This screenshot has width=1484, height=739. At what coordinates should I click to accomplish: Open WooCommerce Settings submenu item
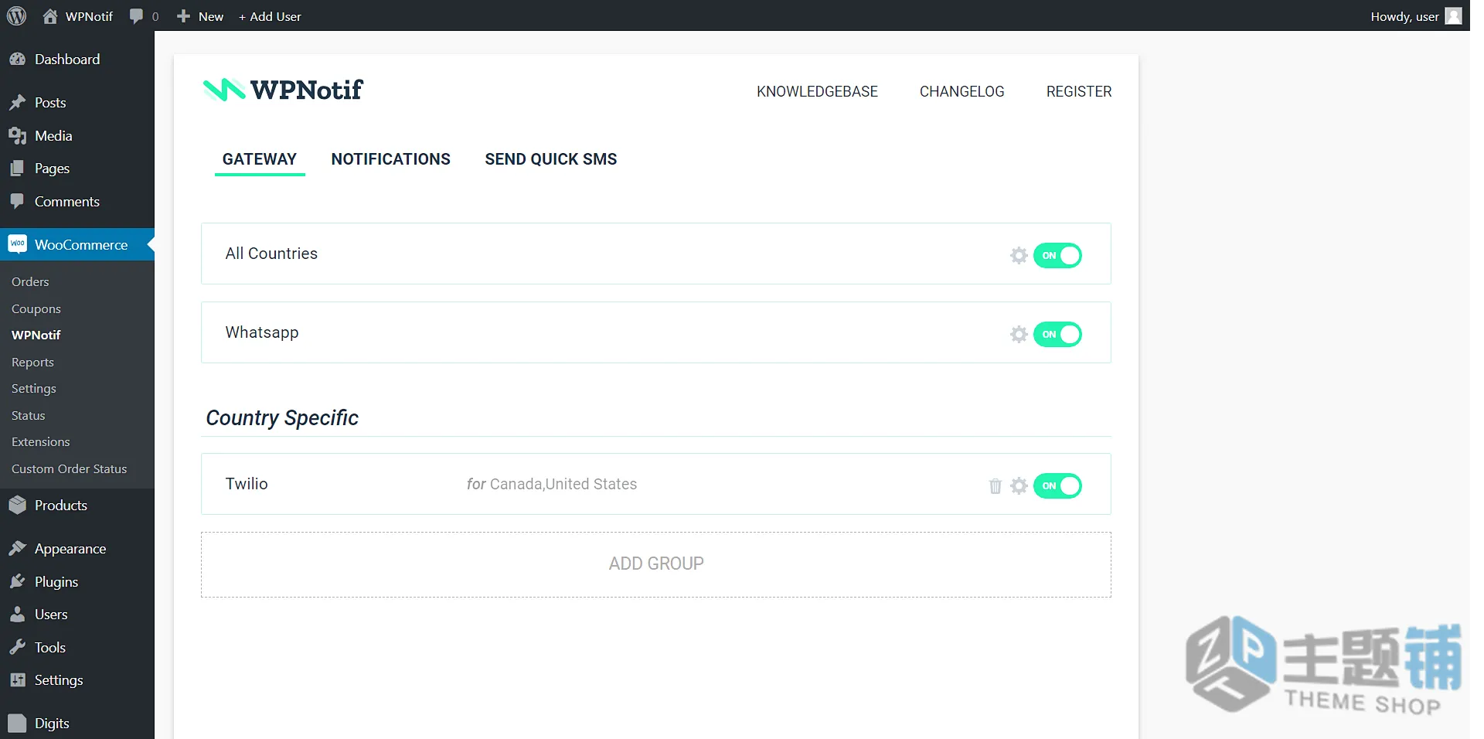click(x=34, y=389)
